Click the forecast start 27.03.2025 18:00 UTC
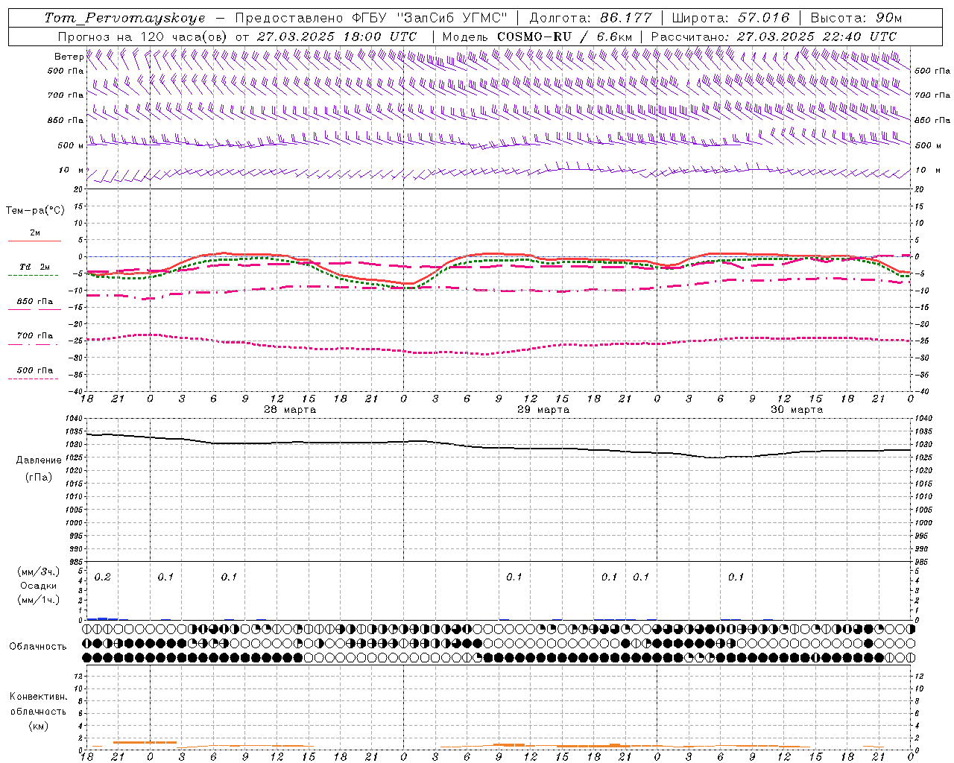This screenshot has height=763, width=954. coord(337,37)
